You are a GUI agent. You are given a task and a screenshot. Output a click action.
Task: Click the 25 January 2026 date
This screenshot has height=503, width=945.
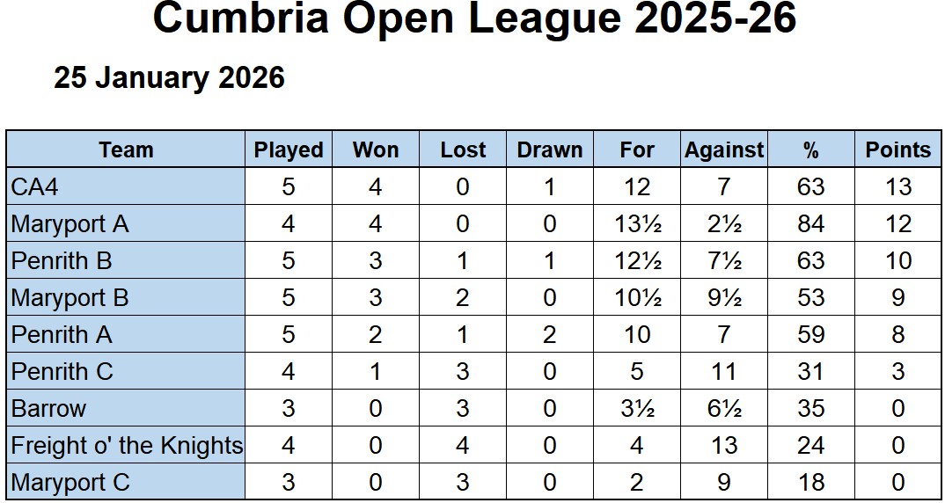click(x=170, y=77)
